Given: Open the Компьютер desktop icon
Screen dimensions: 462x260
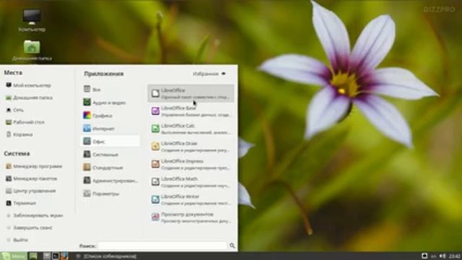Looking at the screenshot, I should (32, 20).
